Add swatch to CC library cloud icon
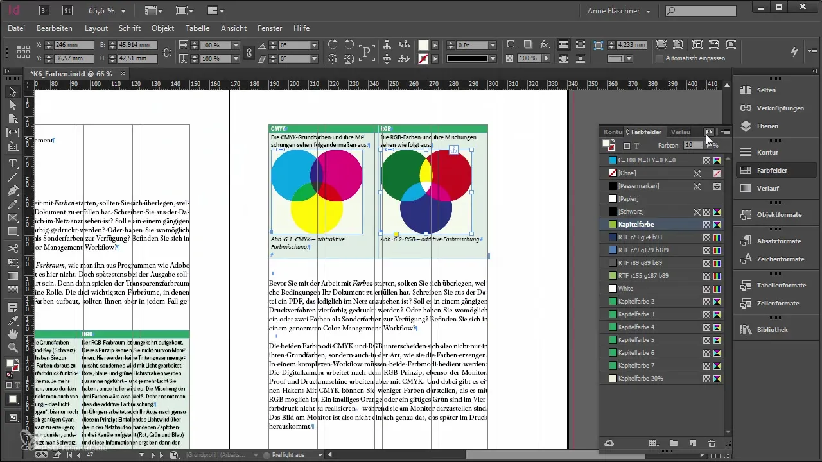The width and height of the screenshot is (822, 462). point(609,443)
